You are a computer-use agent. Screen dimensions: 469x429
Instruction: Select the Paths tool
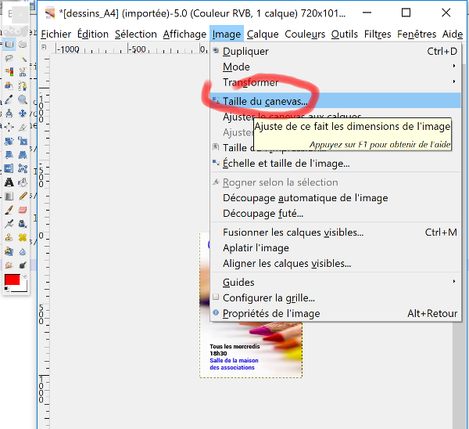click(23, 85)
